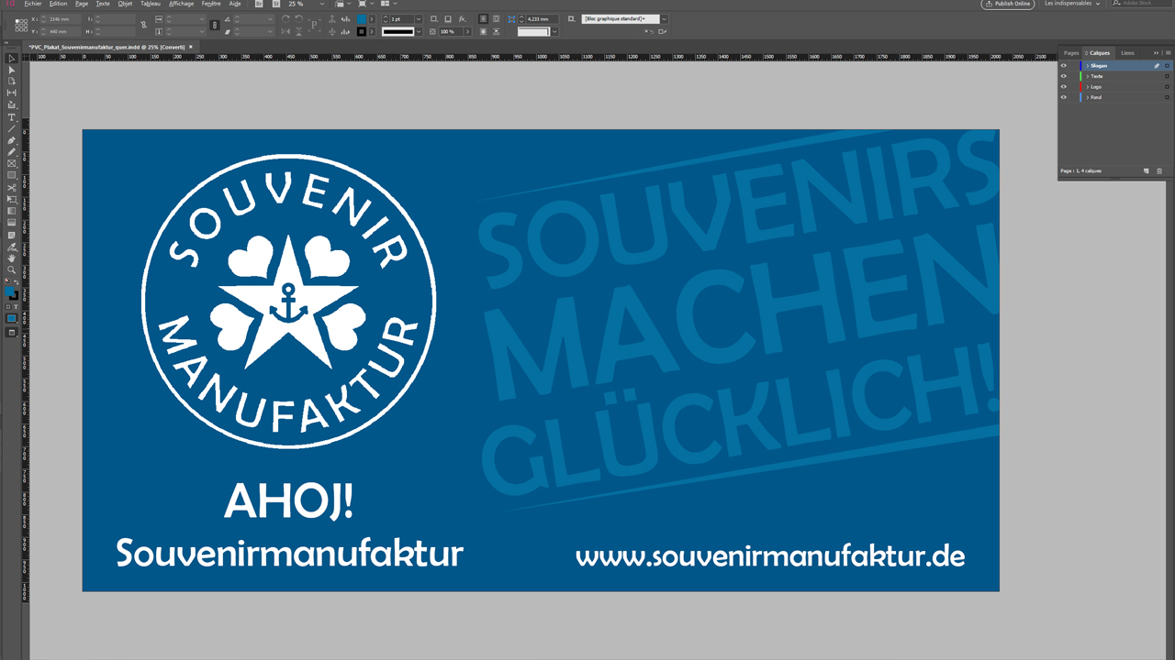Click the fill color swatch in control bar

tap(362, 19)
